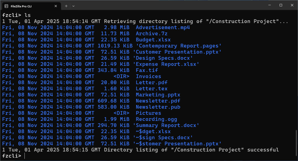Close the FileZilla Pro CLI tab
298x161 pixels.
coord(56,6)
